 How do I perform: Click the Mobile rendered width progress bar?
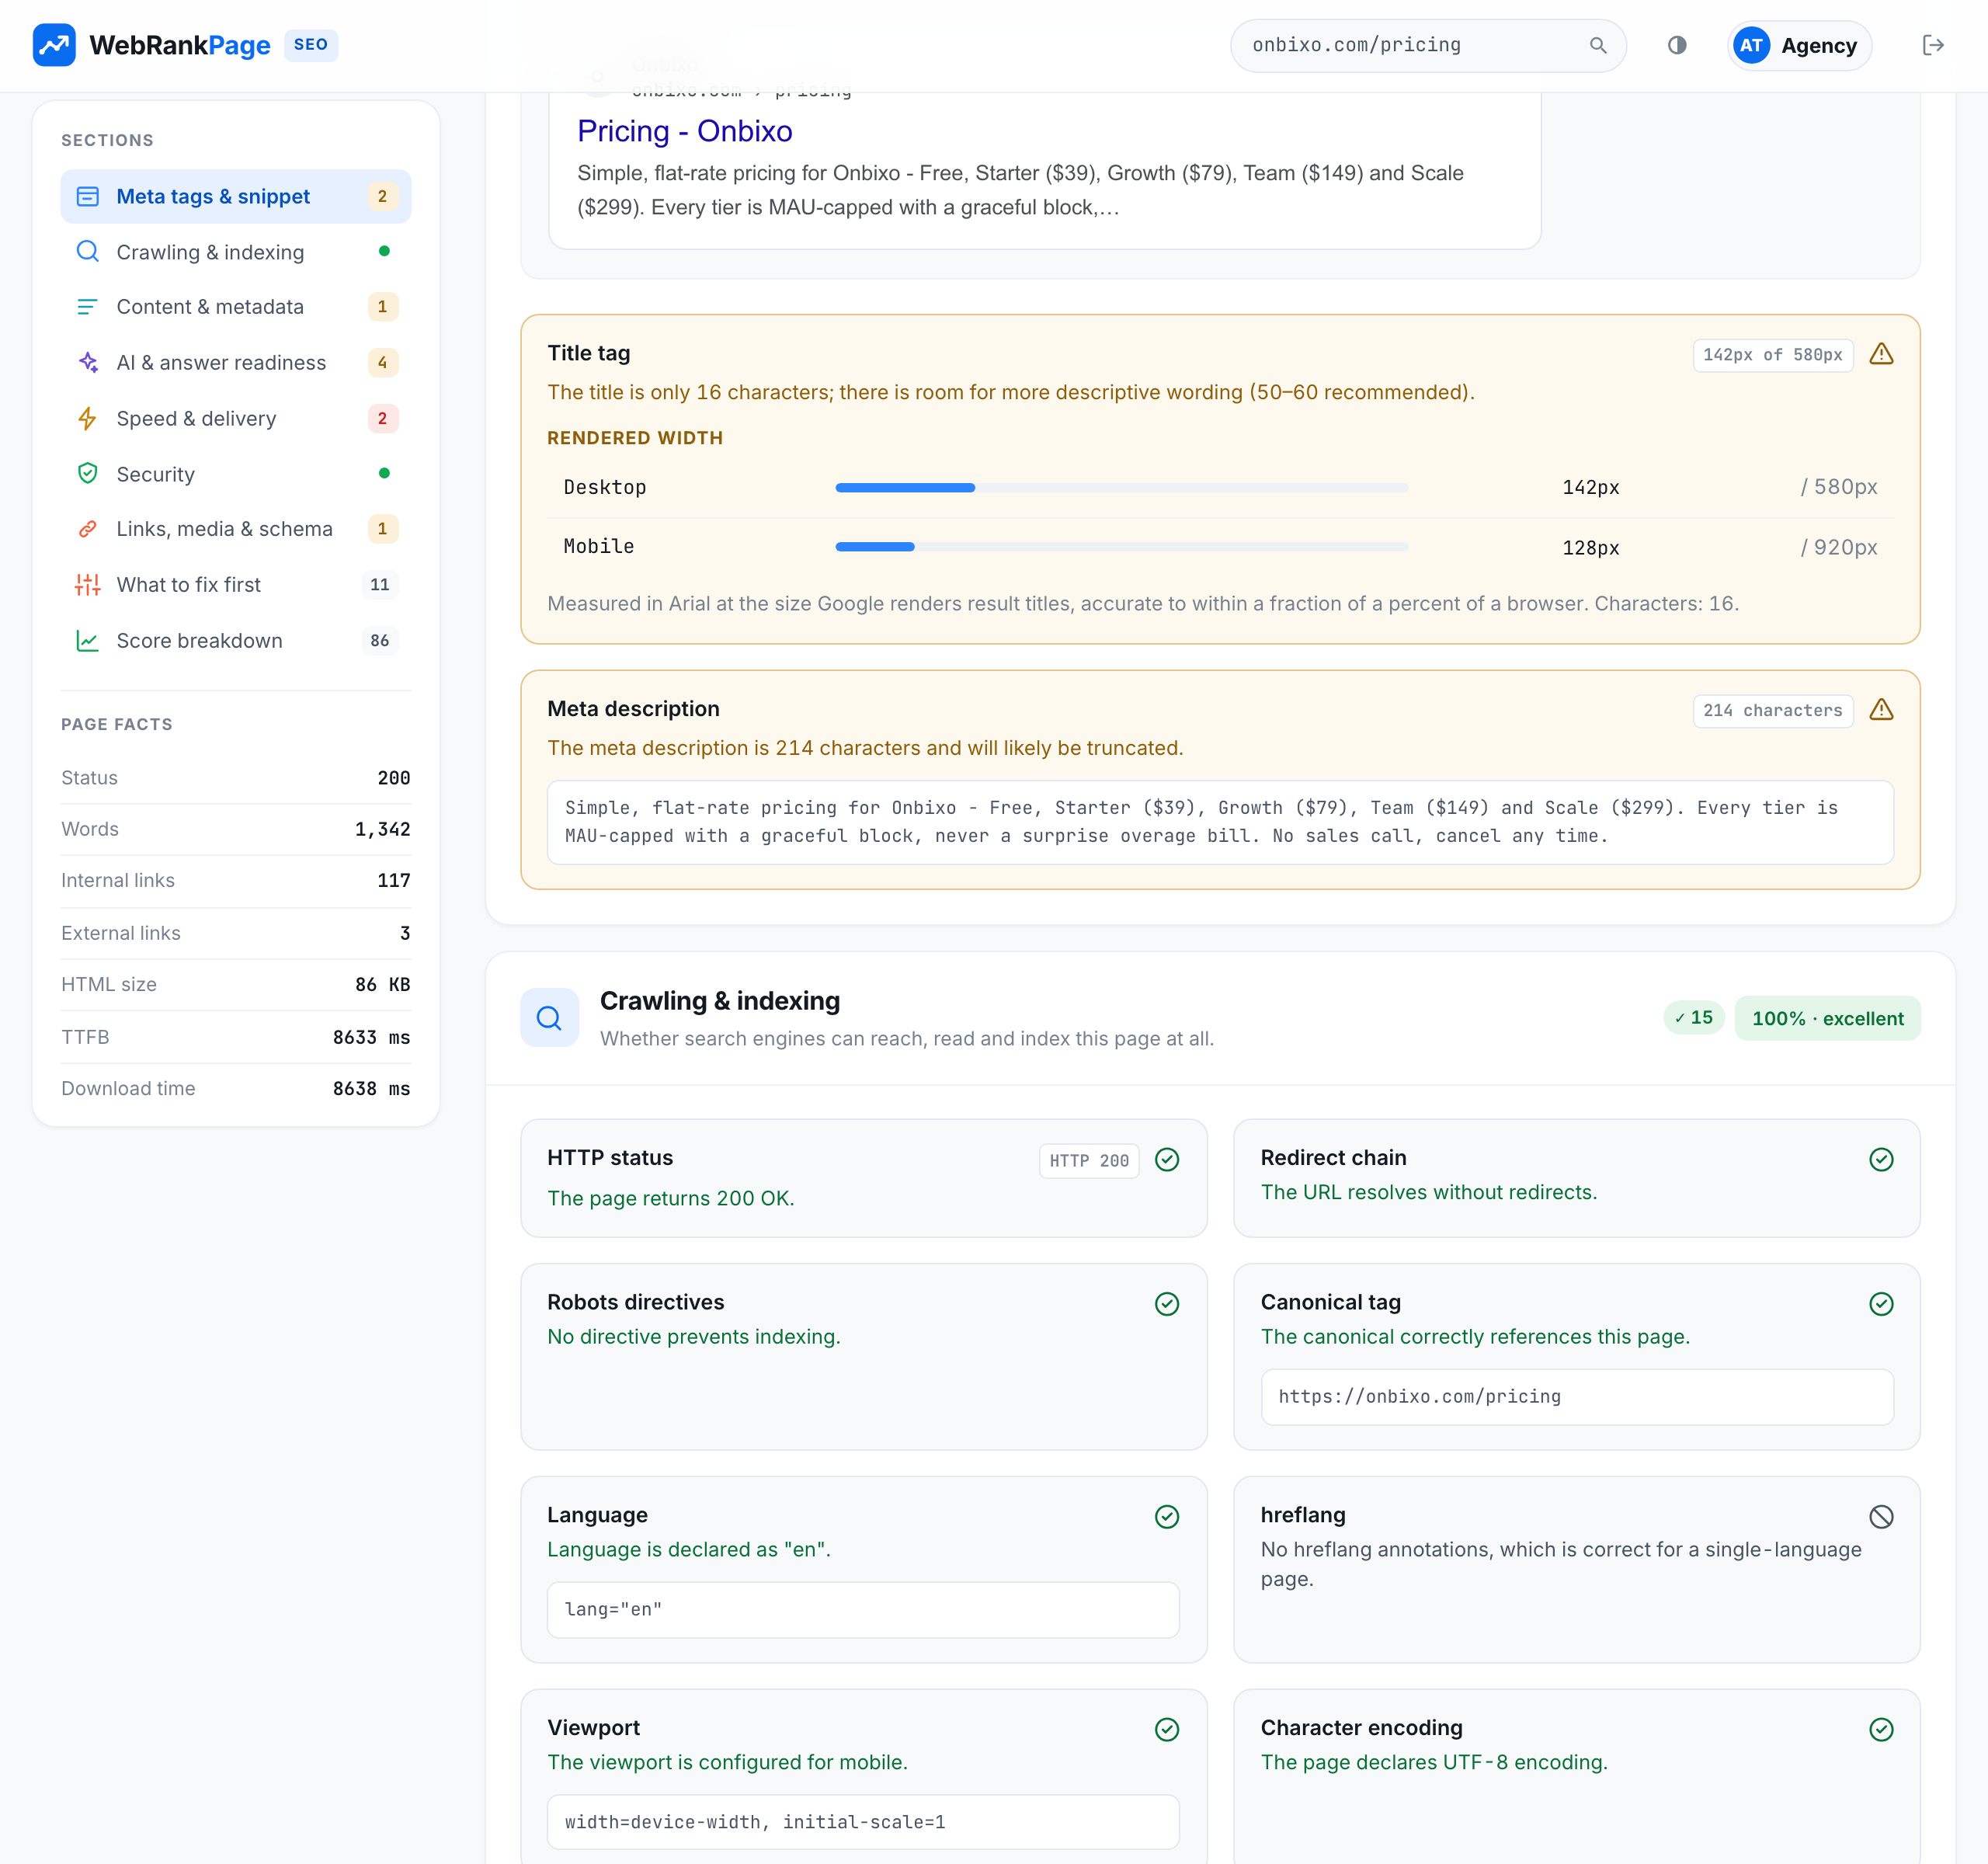point(1121,547)
